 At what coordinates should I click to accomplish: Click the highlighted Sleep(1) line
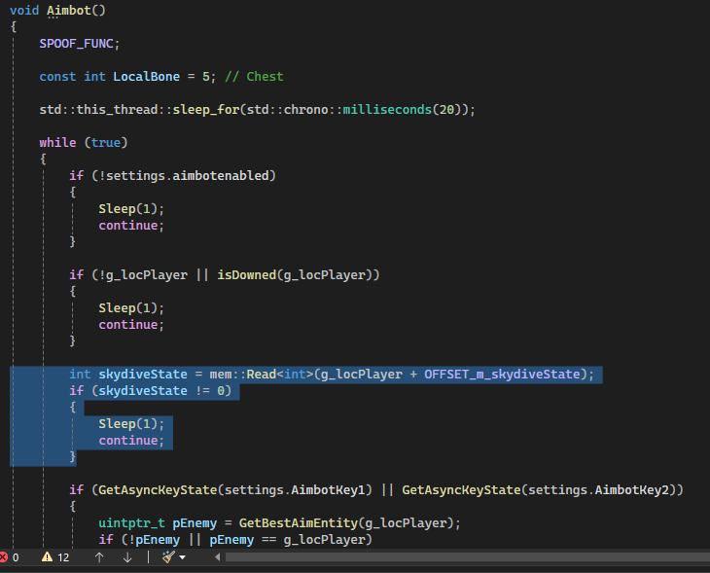[x=131, y=424]
